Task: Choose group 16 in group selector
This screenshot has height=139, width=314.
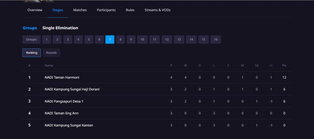Action: 216,40
